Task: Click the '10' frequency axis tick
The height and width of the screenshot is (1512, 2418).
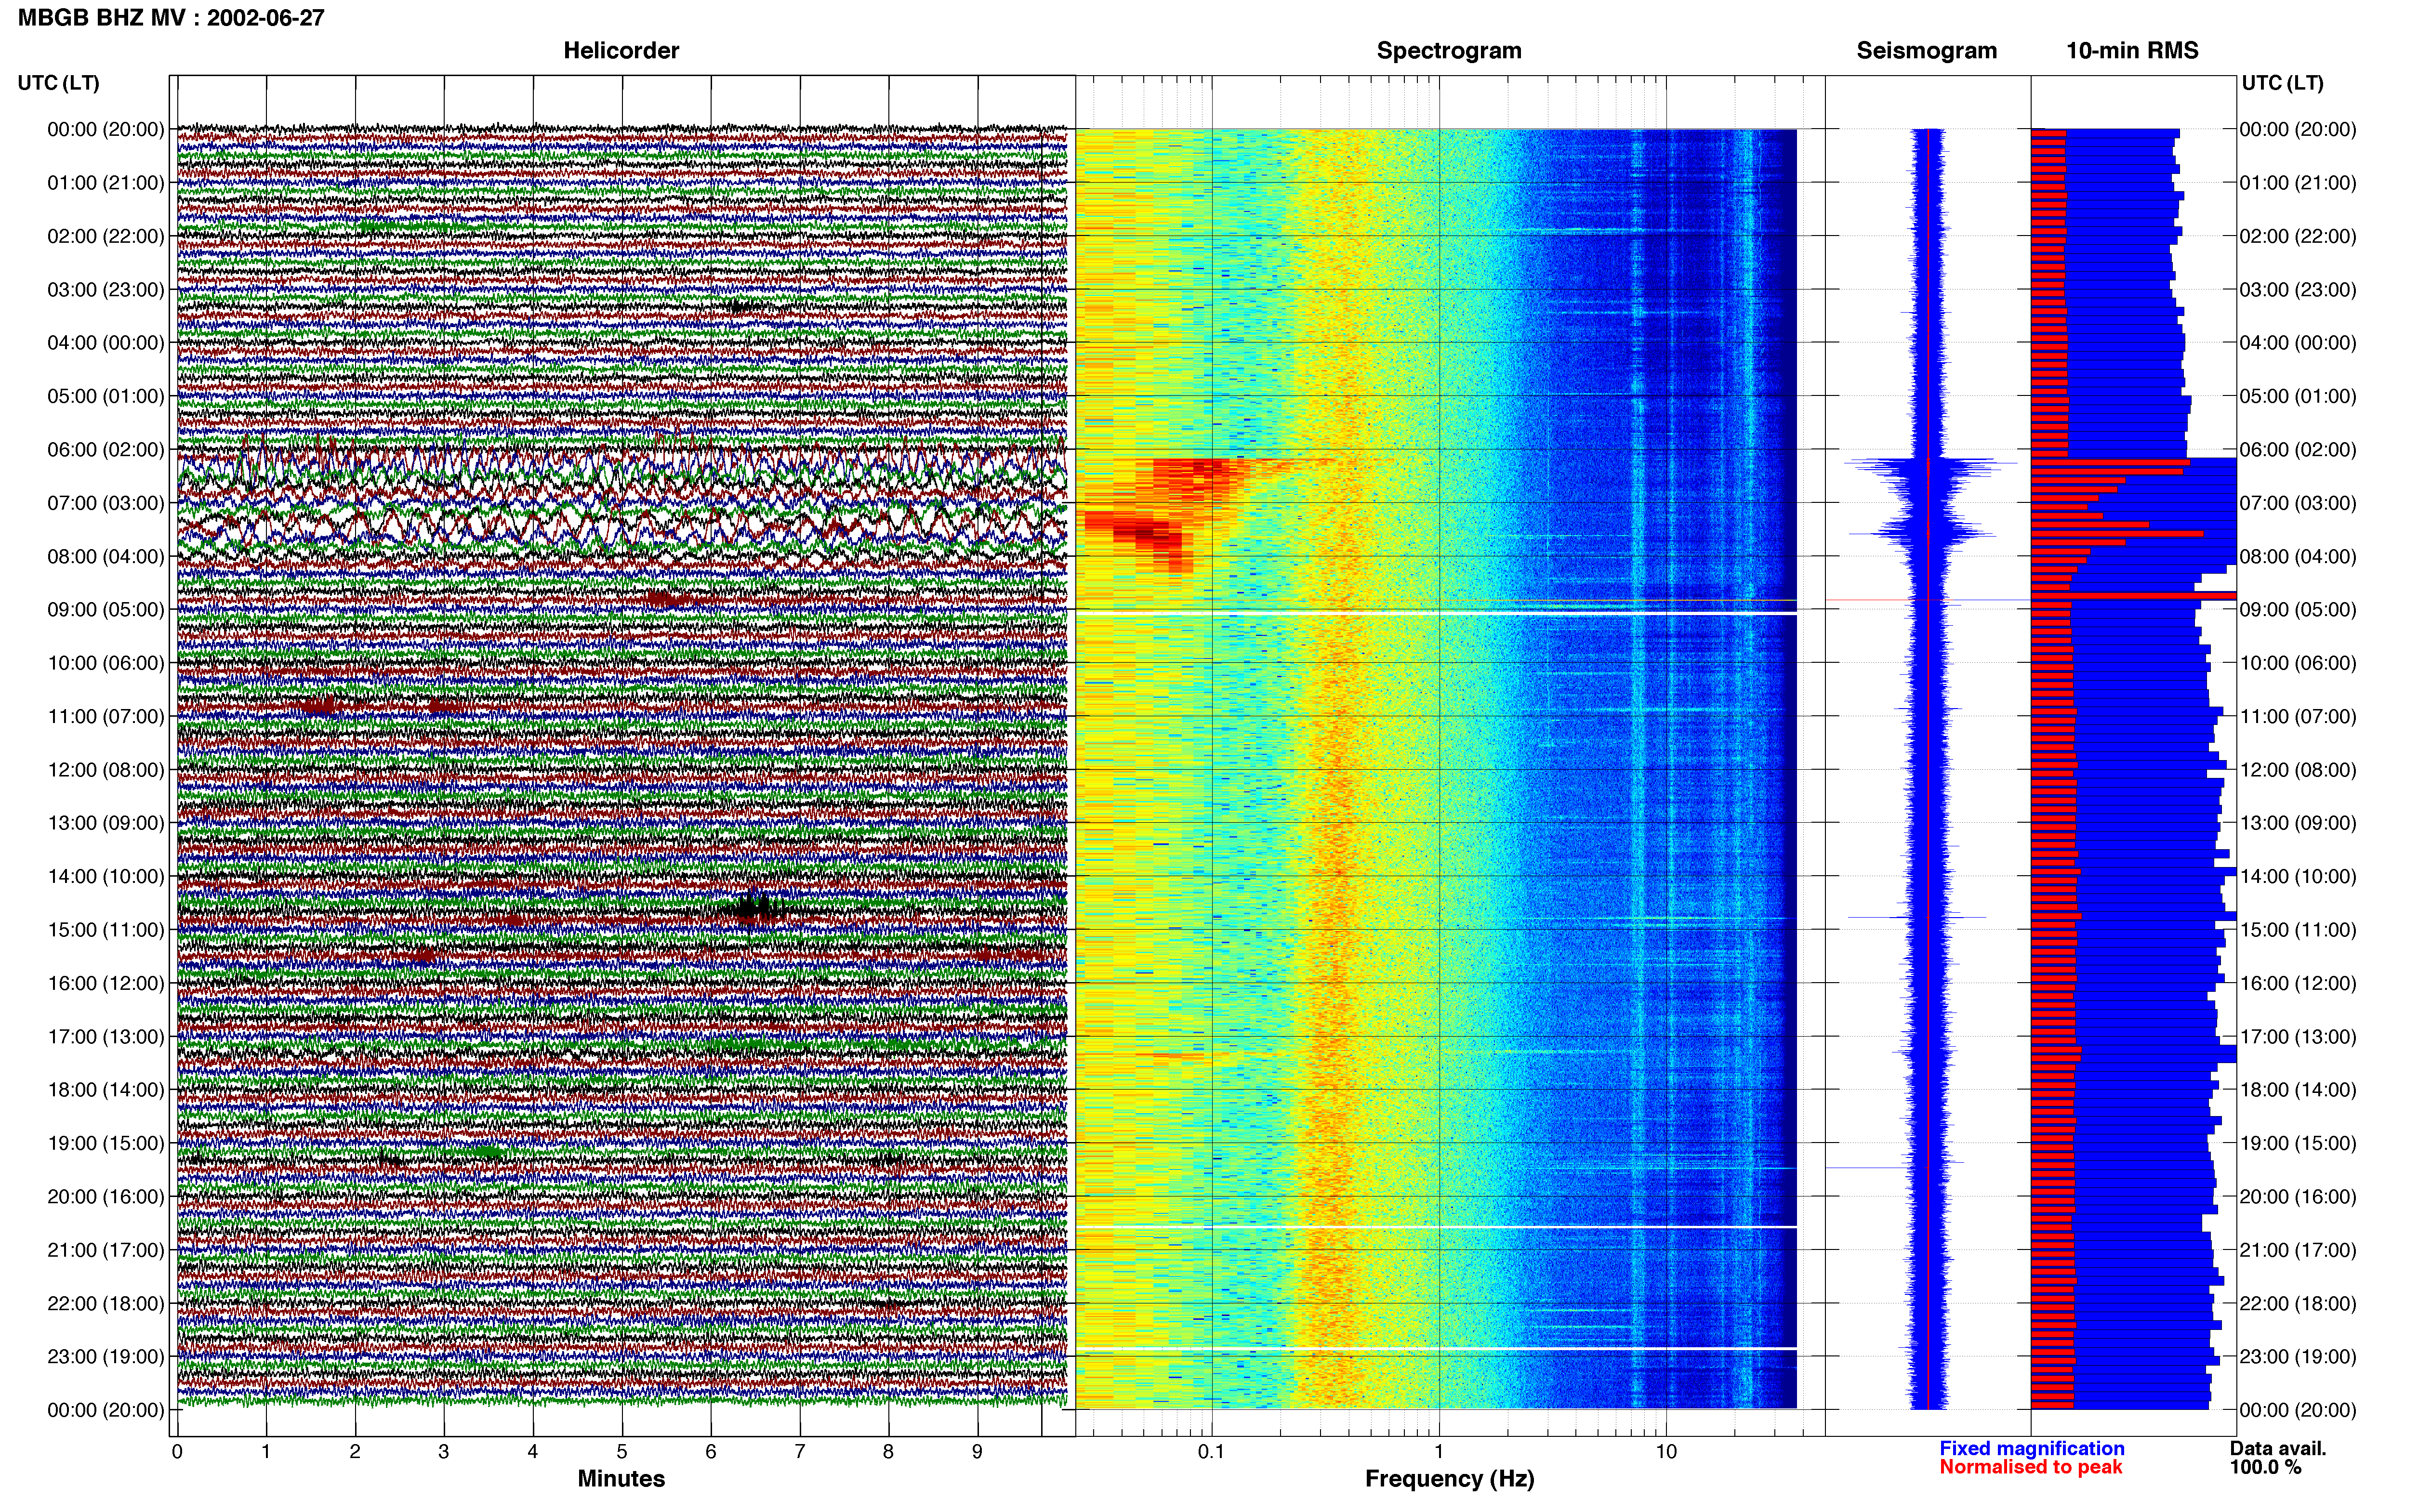Action: (1666, 1452)
